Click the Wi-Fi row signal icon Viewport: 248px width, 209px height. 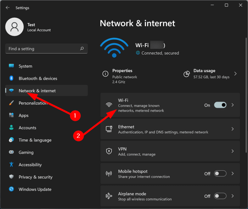tap(109, 105)
